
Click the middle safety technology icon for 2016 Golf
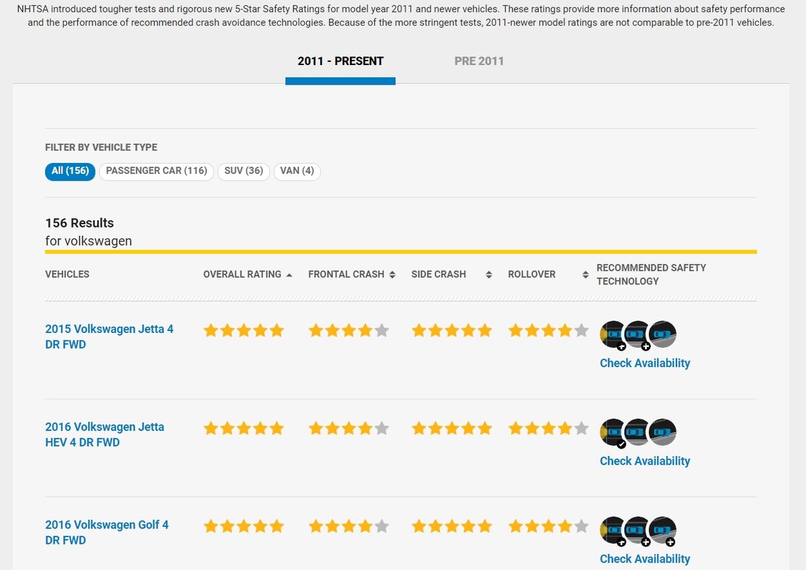pos(637,530)
